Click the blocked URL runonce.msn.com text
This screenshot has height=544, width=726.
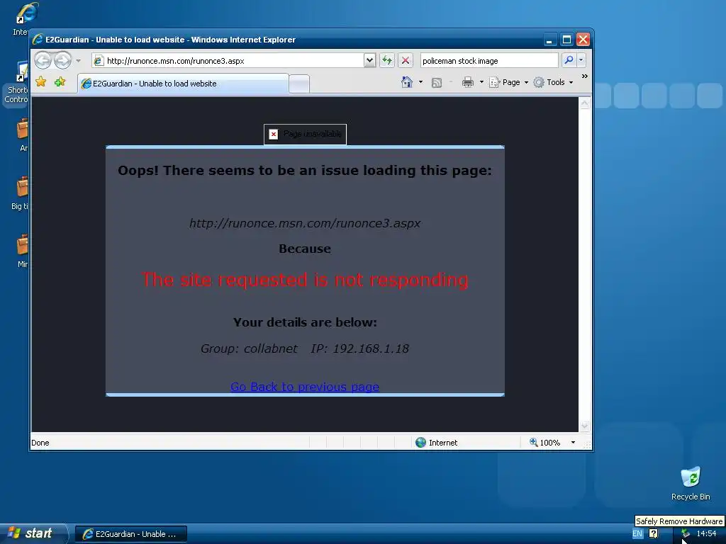pyautogui.click(x=305, y=223)
